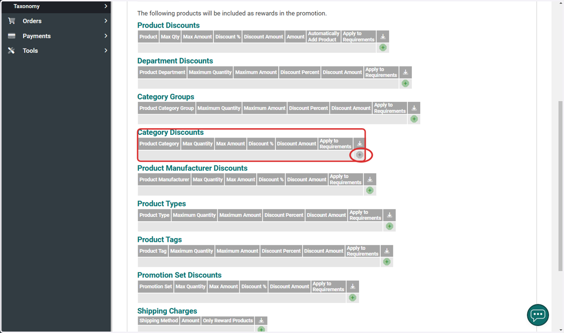The image size is (564, 333).
Task: Click the Product Category column header
Action: [x=159, y=144]
